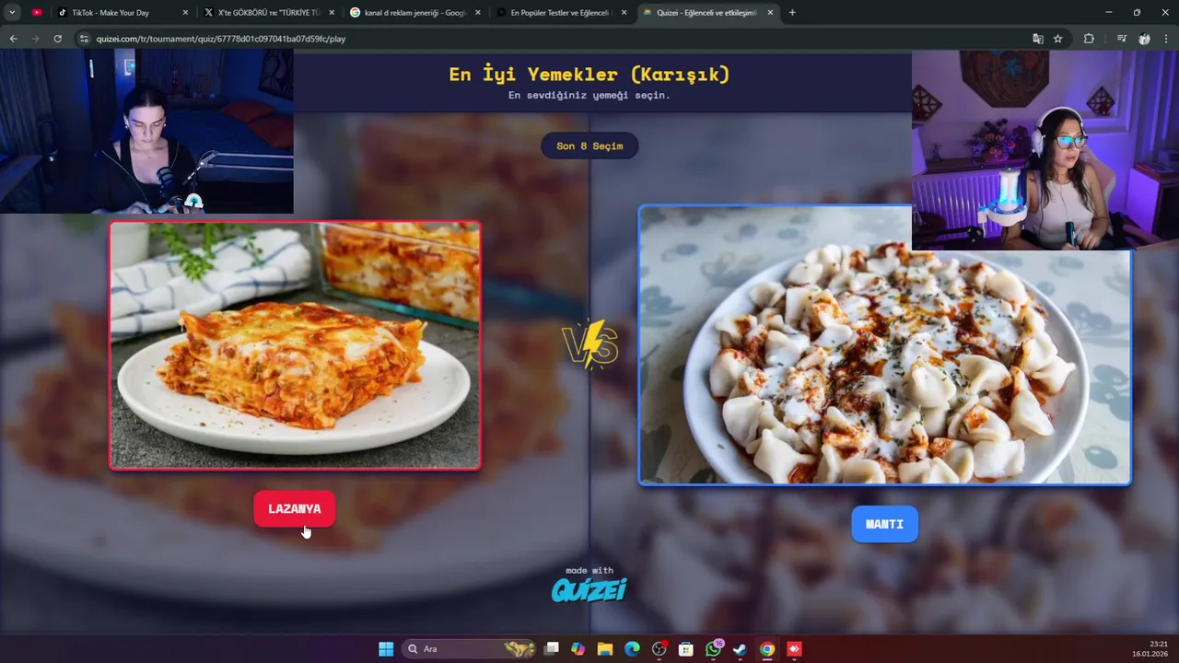Open a new browser tab
The width and height of the screenshot is (1179, 663).
coord(792,12)
